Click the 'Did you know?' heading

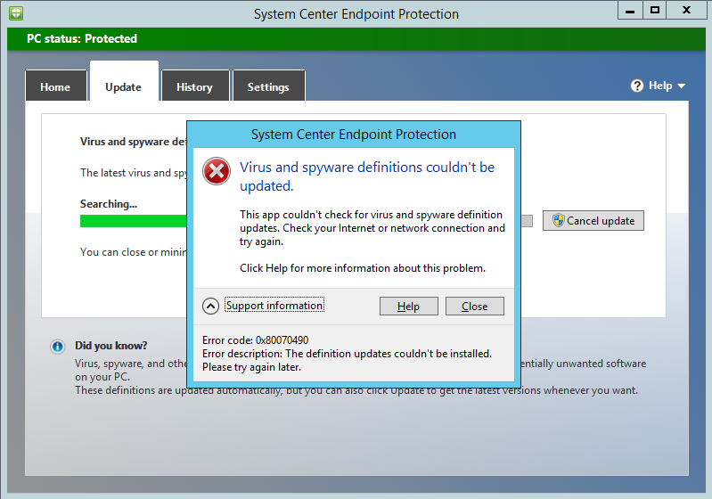[x=110, y=346]
